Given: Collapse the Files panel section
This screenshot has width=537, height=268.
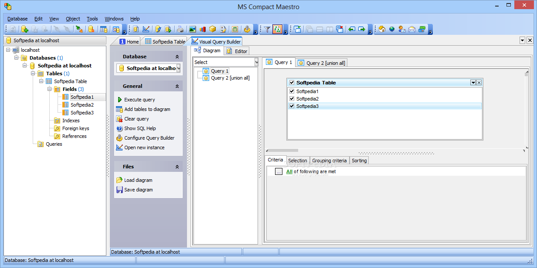Looking at the screenshot, I should tap(177, 167).
